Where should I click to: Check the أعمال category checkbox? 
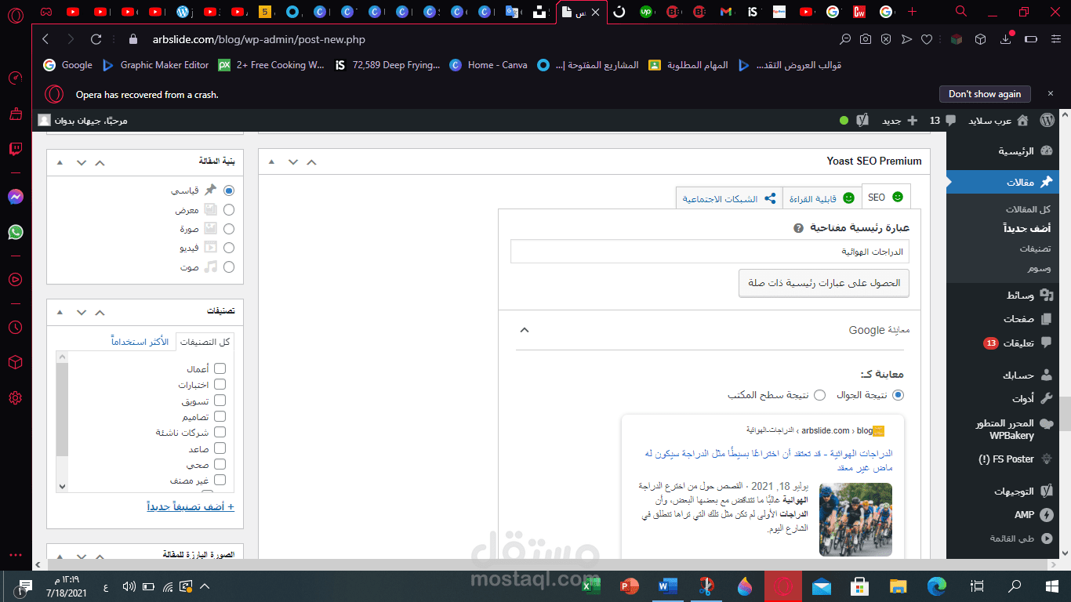[220, 368]
